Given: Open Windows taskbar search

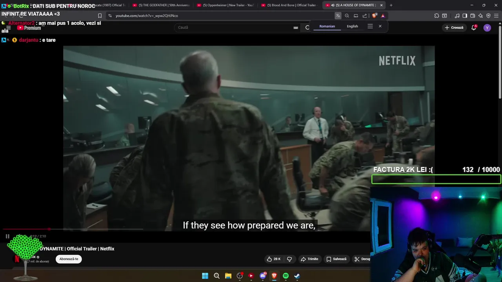Looking at the screenshot, I should coord(216,276).
